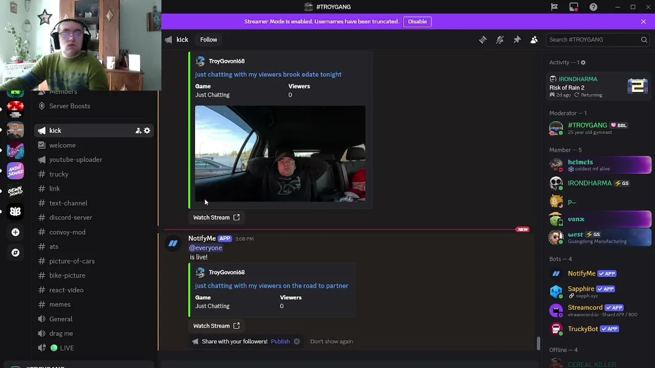Publish the announcement to followers
This screenshot has height=368, width=655.
[280, 341]
